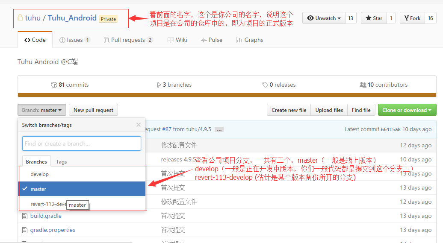View the 10 contributors page
Image resolution: width=443 pixels, height=243 pixels.
384,85
